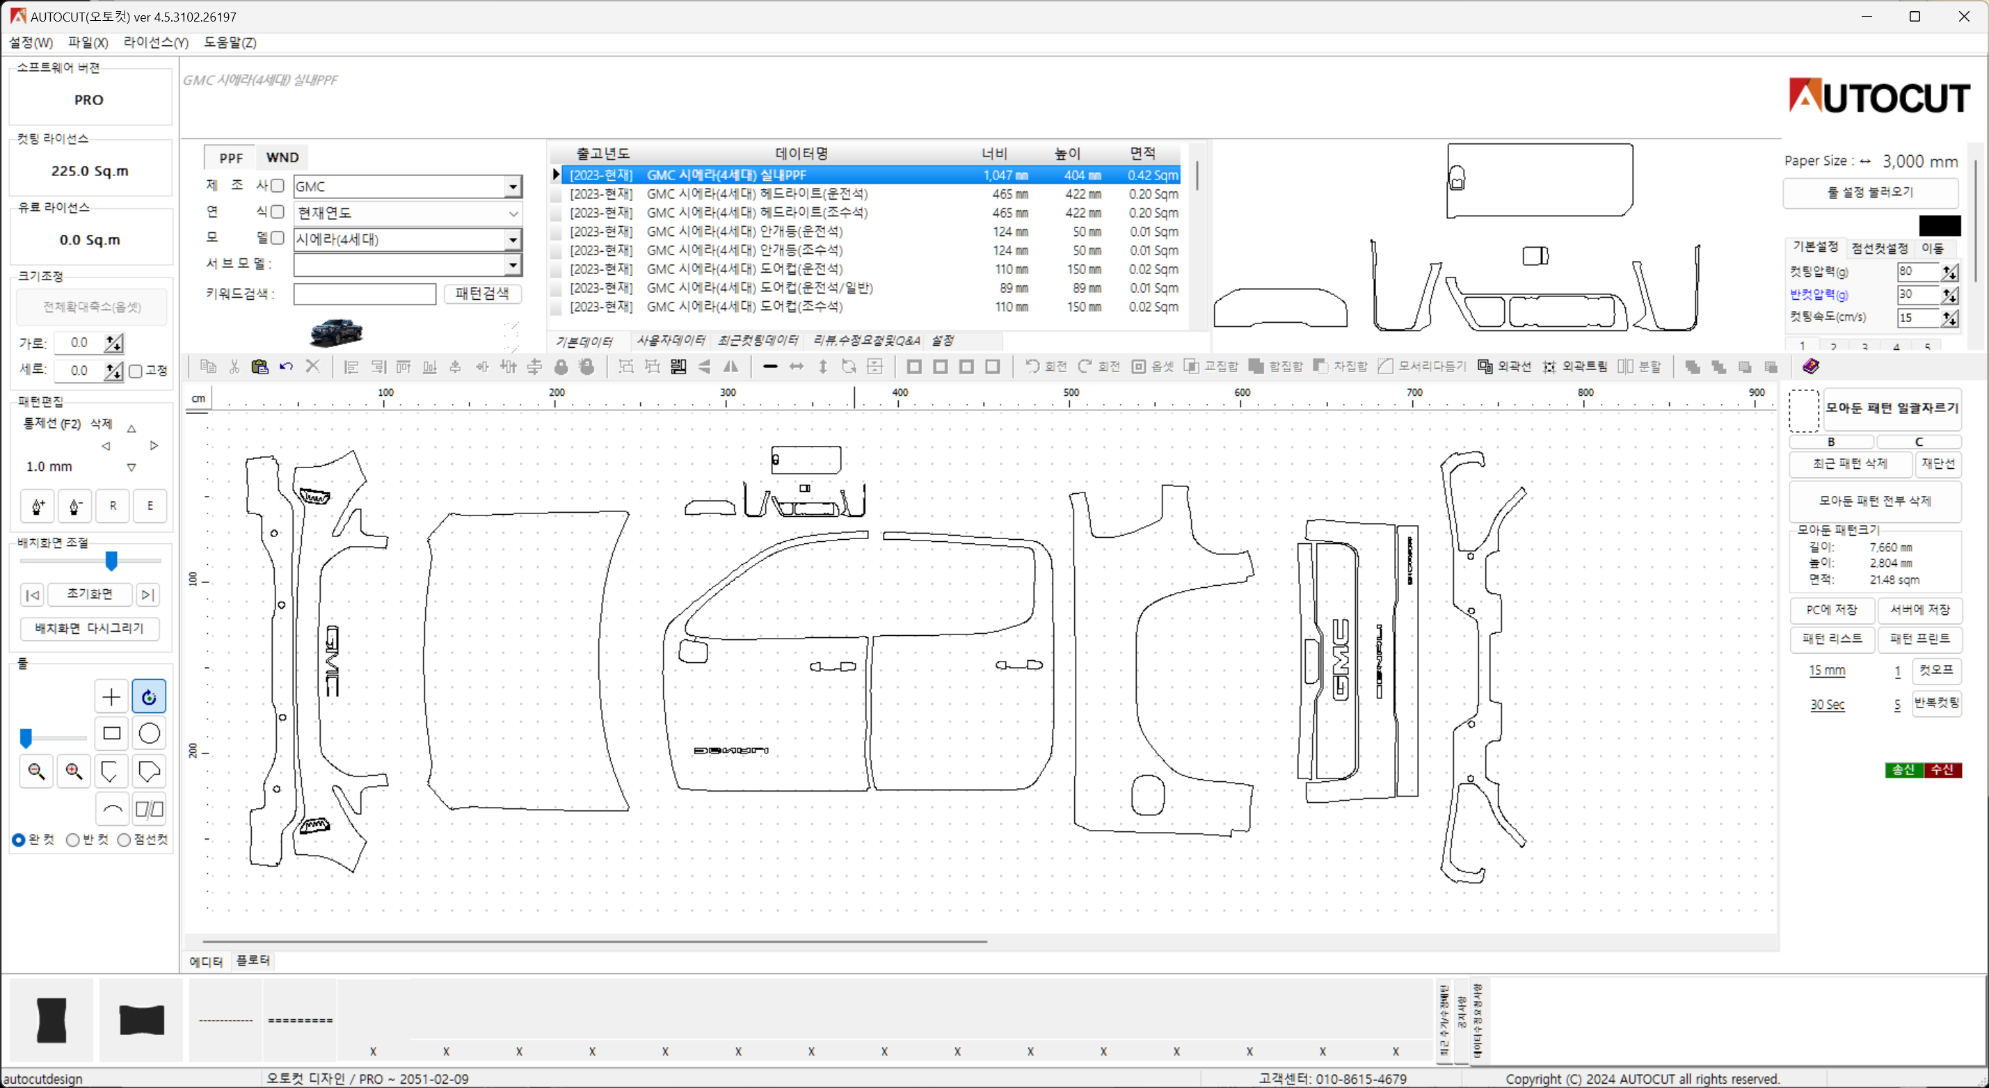
Task: Click the remove node pen tool
Action: [x=75, y=506]
